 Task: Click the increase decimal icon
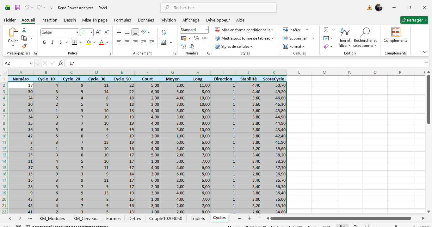[184, 46]
